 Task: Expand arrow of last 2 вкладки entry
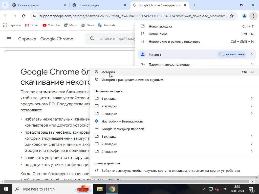pos(252,152)
